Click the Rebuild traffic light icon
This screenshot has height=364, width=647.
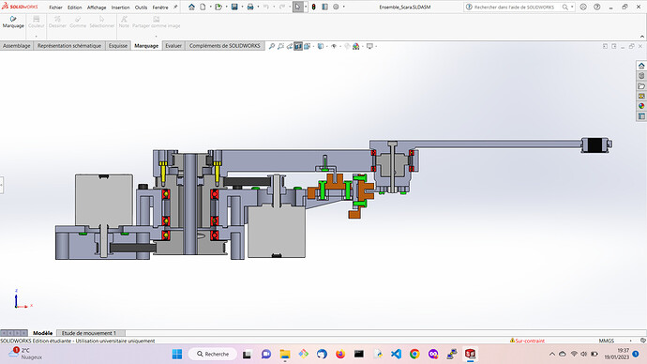pos(313,7)
